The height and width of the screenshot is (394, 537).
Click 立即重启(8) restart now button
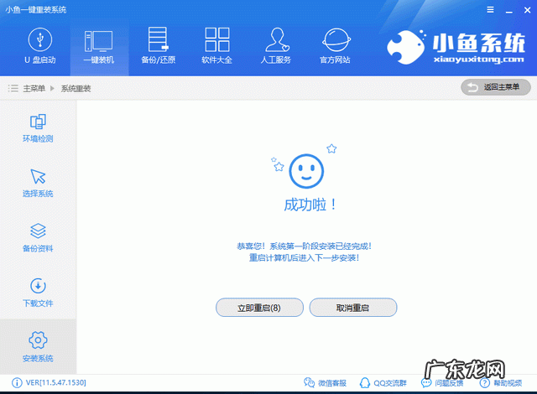pyautogui.click(x=259, y=308)
